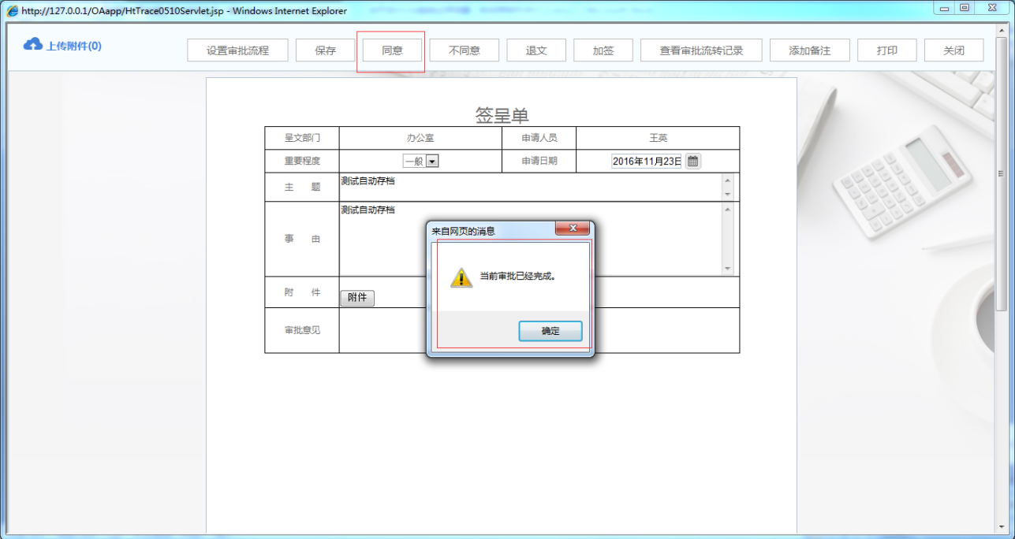This screenshot has width=1015, height=539.
Task: Open the apply date field dropdown calendar
Action: coord(692,160)
